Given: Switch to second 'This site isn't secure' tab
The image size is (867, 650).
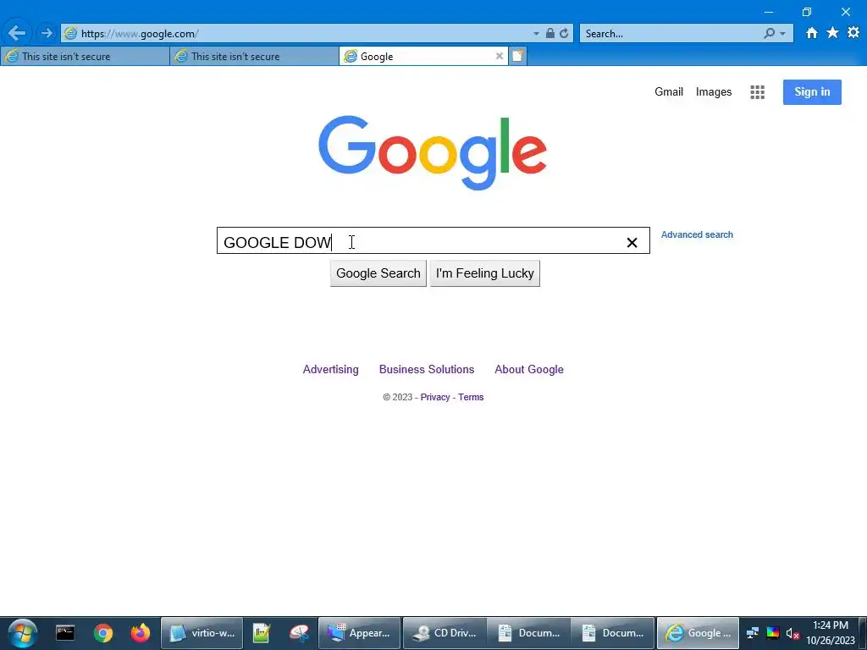Looking at the screenshot, I should [254, 56].
